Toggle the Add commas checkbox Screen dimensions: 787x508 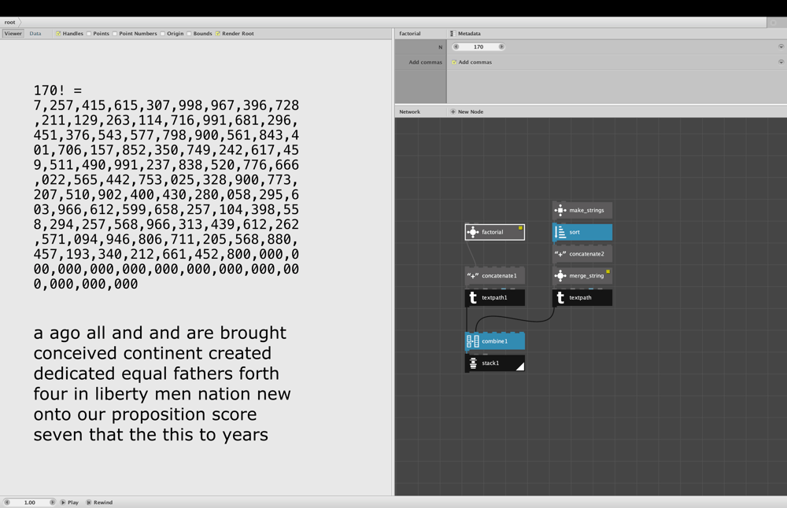(454, 62)
